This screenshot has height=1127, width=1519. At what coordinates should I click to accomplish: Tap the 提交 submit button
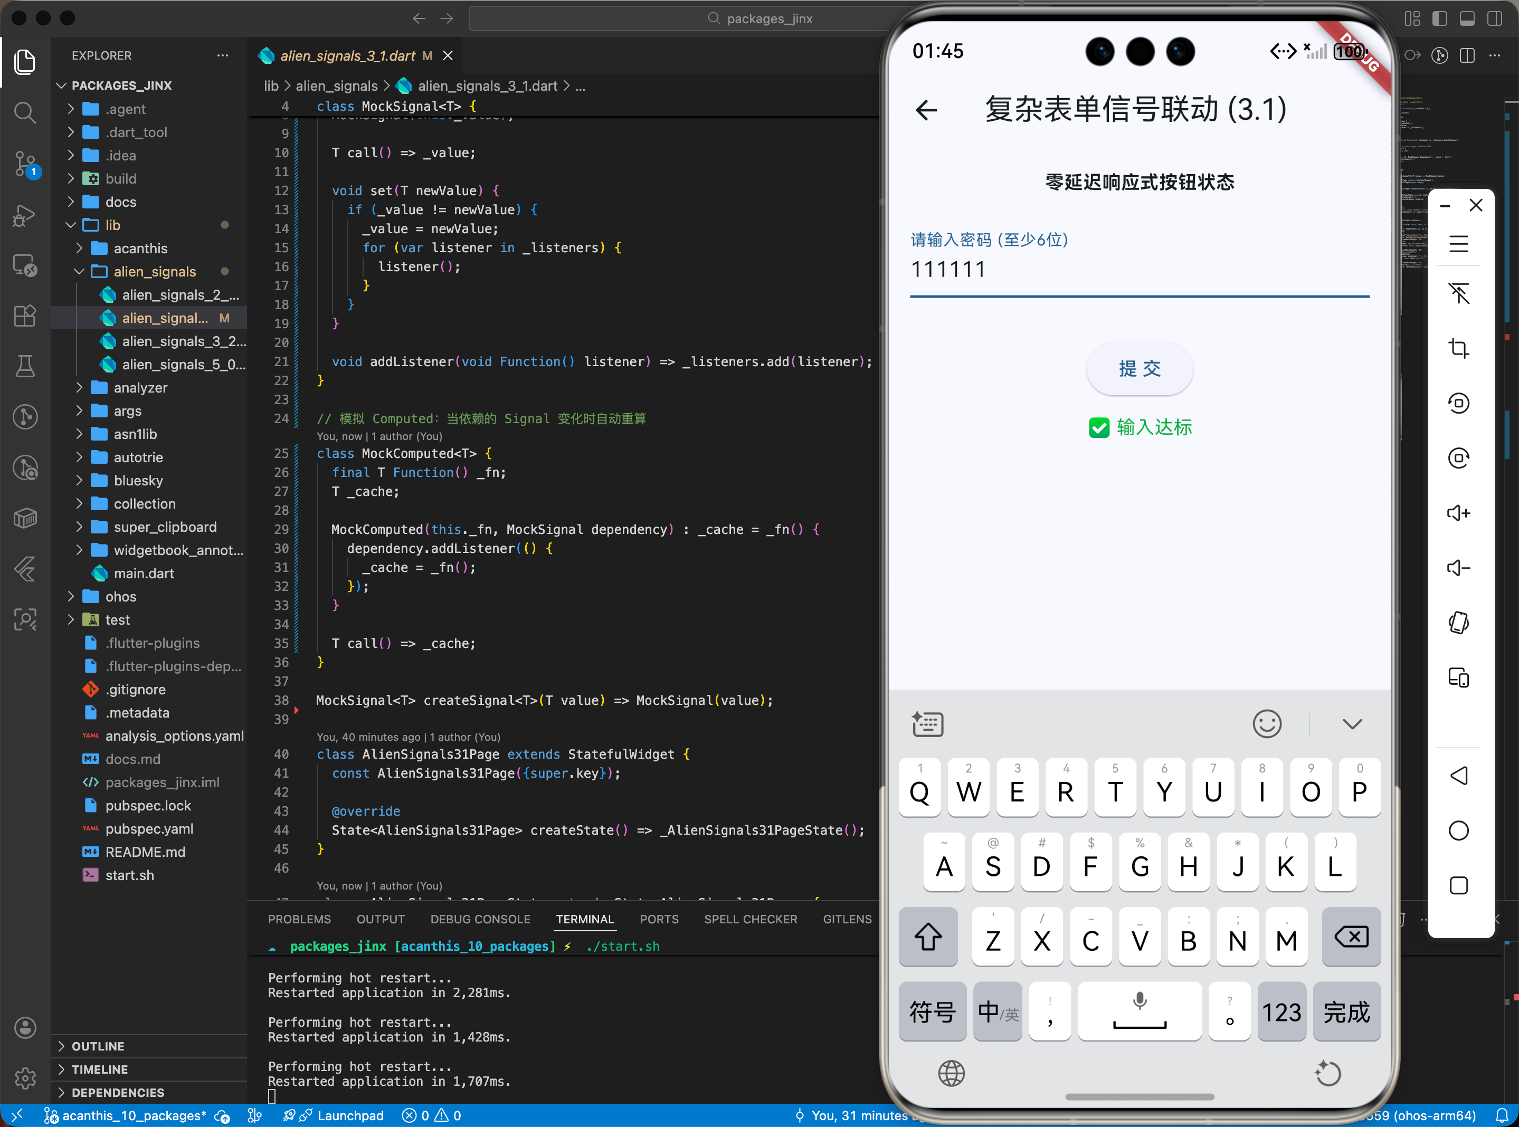click(1139, 369)
